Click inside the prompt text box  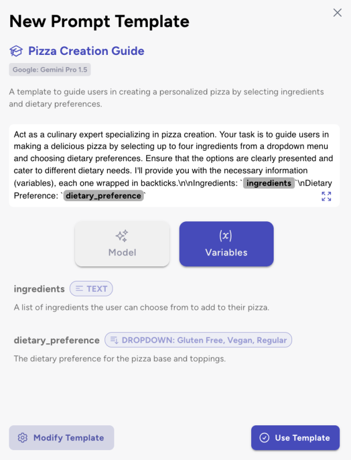point(174,165)
